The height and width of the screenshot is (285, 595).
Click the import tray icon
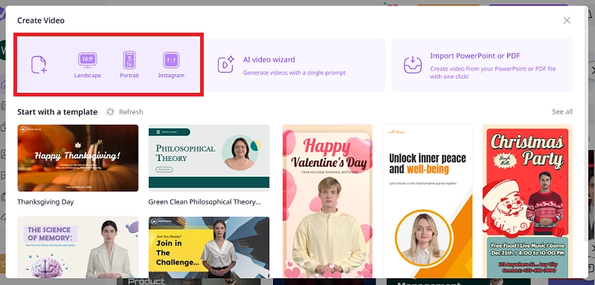(413, 65)
